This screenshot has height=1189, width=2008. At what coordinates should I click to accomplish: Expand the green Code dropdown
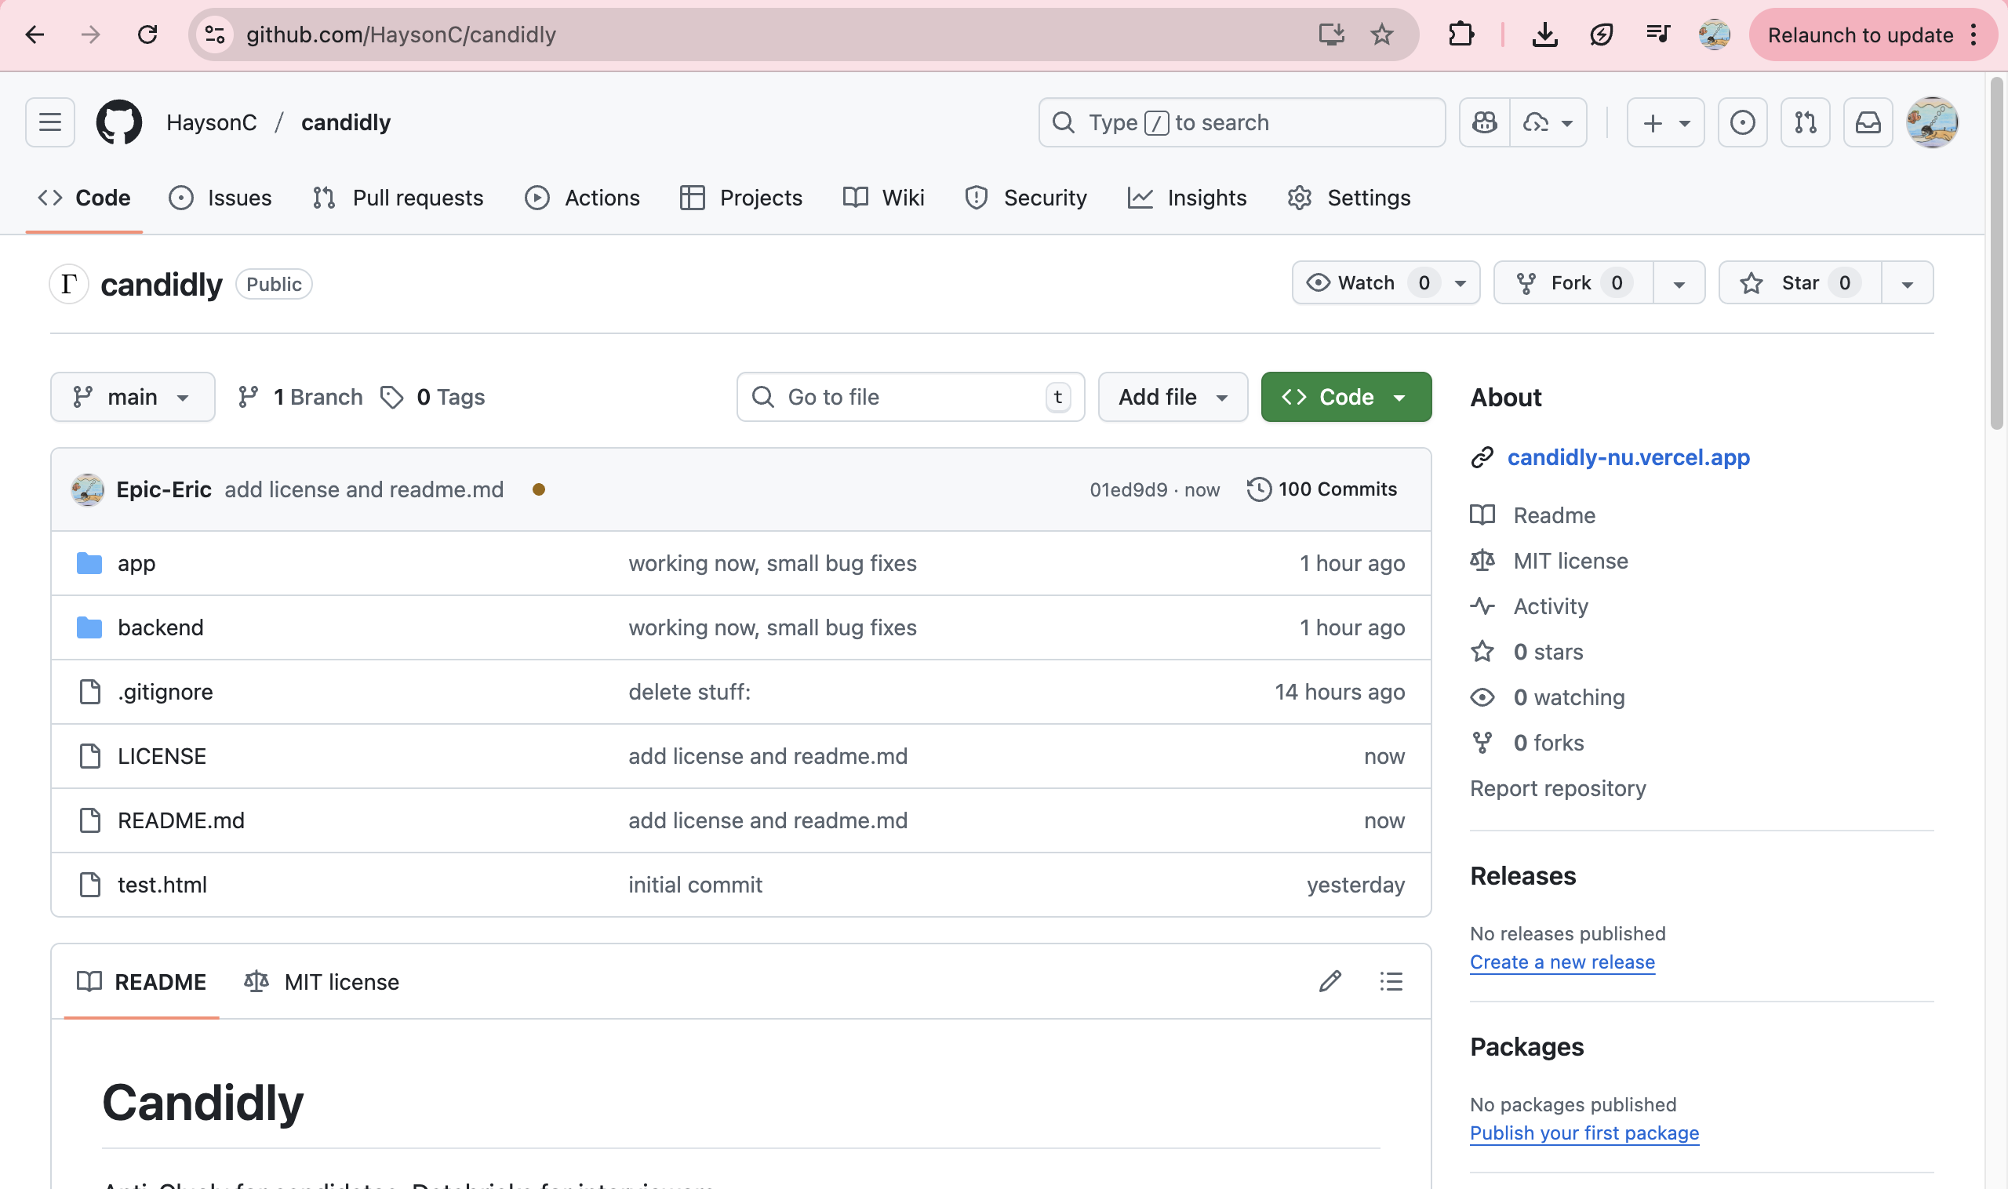pyautogui.click(x=1345, y=397)
